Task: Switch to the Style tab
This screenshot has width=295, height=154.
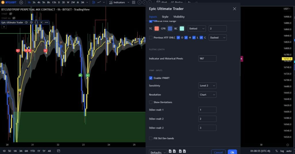Action: 165,17
